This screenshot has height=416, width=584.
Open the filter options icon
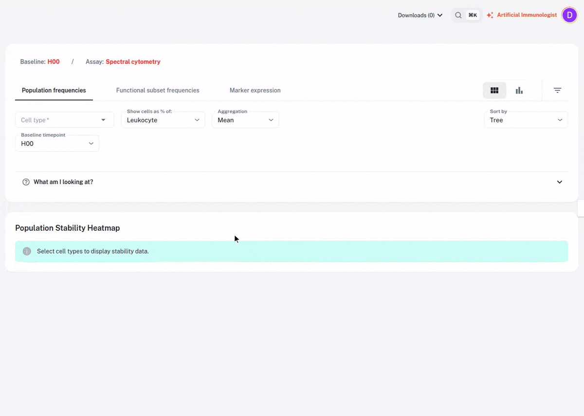pos(558,90)
